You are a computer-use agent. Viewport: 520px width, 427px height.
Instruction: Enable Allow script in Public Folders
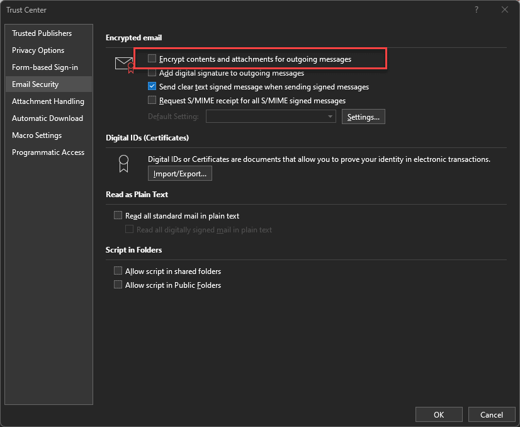(x=118, y=285)
